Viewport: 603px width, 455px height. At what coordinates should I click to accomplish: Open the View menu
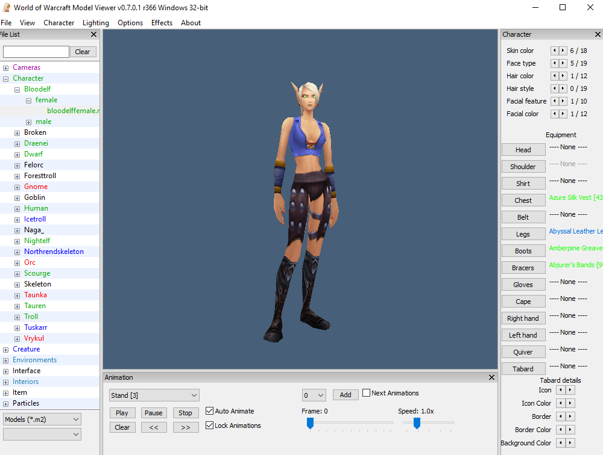(x=27, y=23)
